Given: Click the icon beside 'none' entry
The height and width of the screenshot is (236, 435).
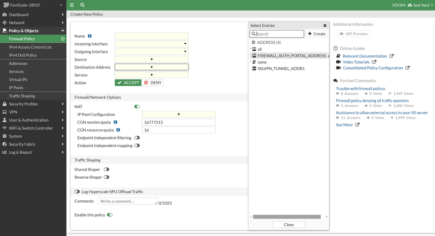Looking at the screenshot, I should (254, 62).
